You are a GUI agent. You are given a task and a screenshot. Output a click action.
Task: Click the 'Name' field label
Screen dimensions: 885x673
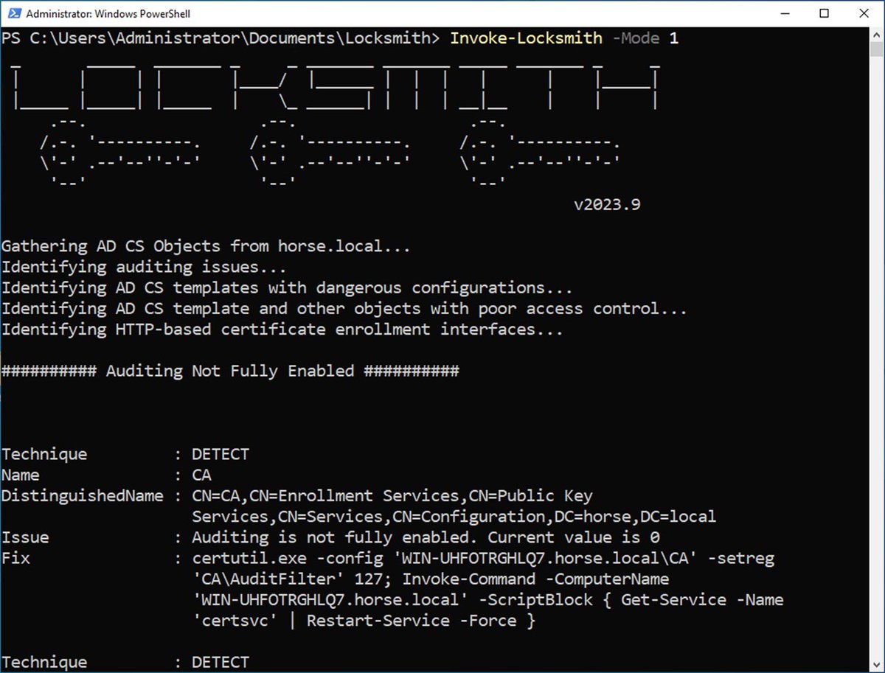click(x=21, y=475)
